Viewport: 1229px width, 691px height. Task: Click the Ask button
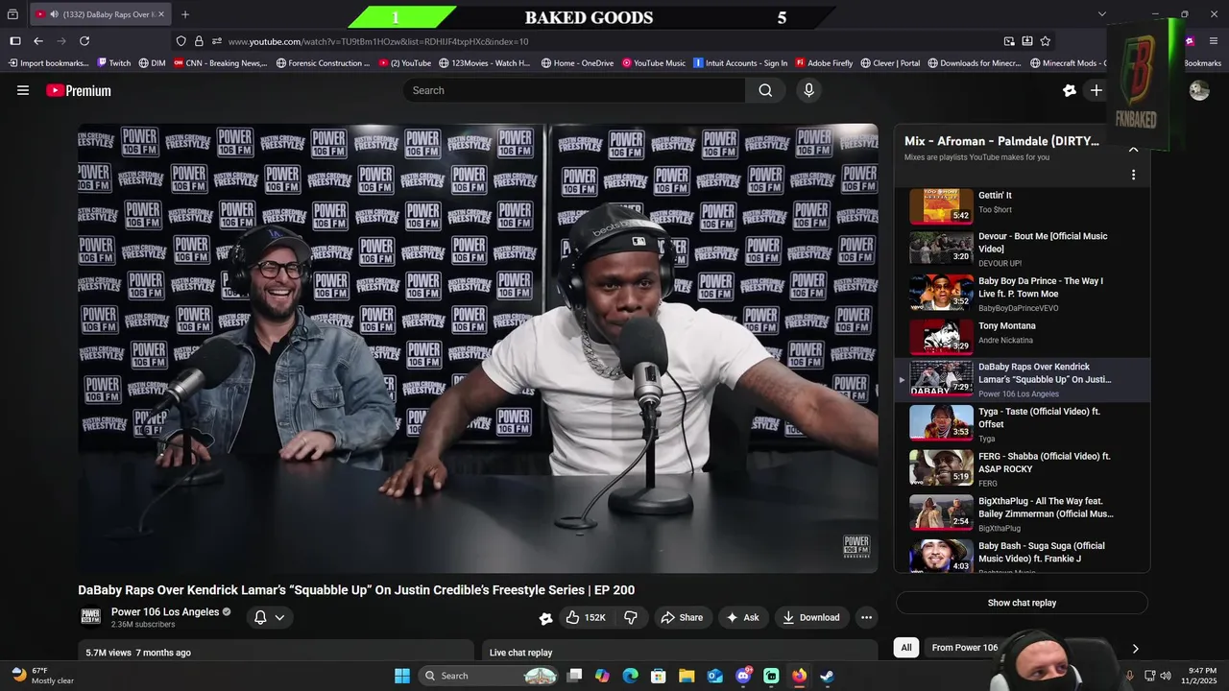coord(743,617)
